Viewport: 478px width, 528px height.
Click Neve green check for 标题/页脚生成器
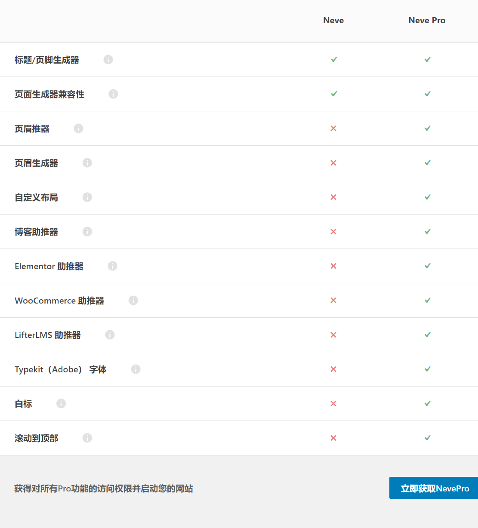coord(334,59)
